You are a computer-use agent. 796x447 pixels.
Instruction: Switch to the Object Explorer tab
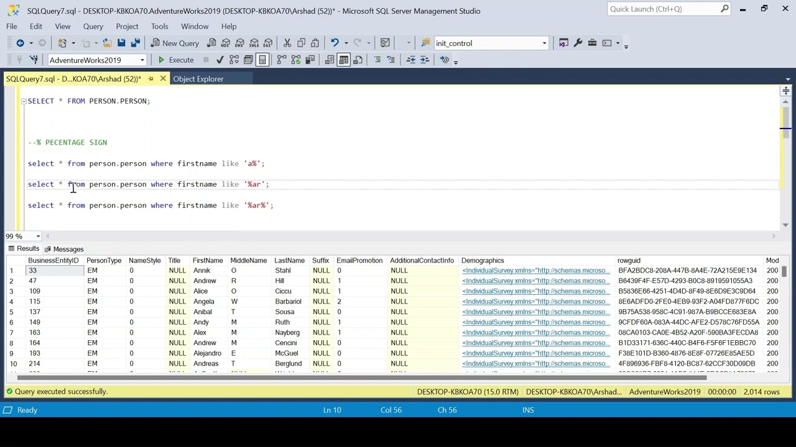point(198,79)
